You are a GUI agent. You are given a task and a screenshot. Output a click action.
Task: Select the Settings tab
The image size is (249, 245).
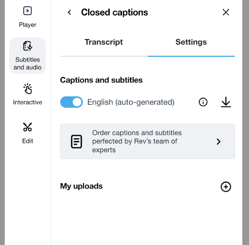191,42
